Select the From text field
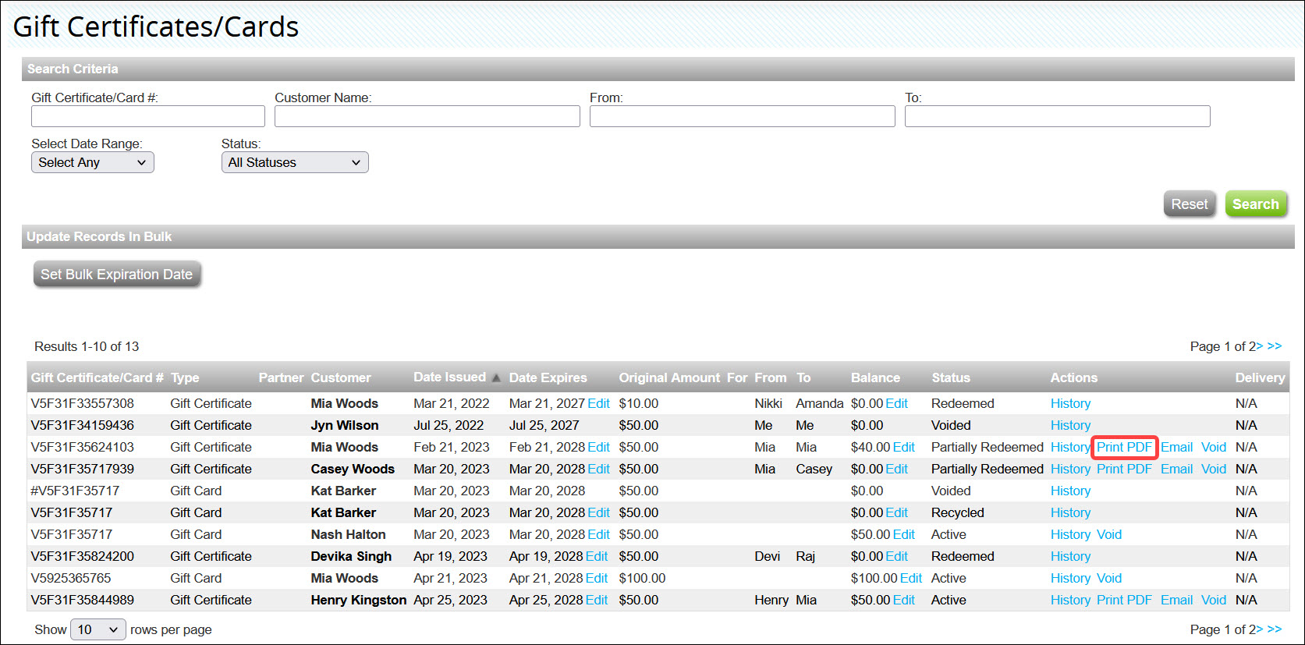This screenshot has height=645, width=1305. click(742, 116)
